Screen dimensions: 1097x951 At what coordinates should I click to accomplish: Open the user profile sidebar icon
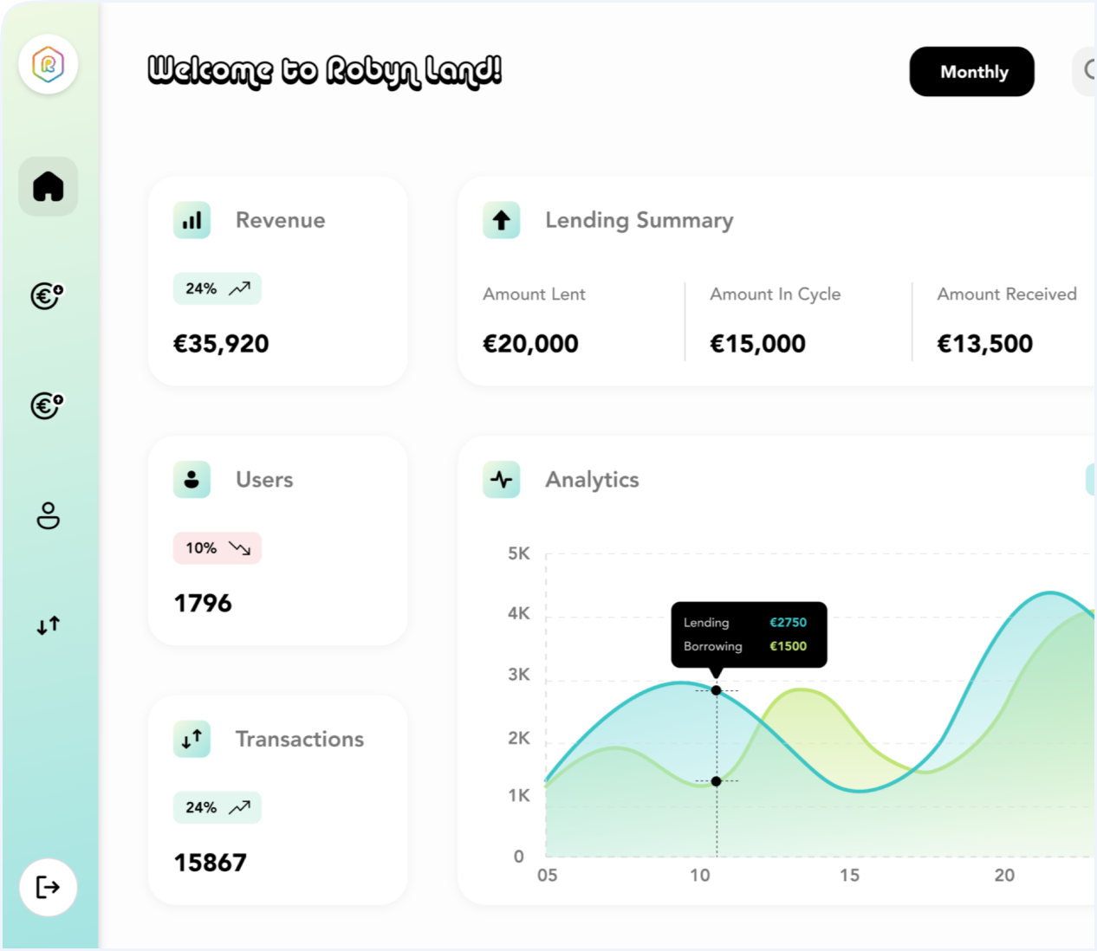point(49,515)
